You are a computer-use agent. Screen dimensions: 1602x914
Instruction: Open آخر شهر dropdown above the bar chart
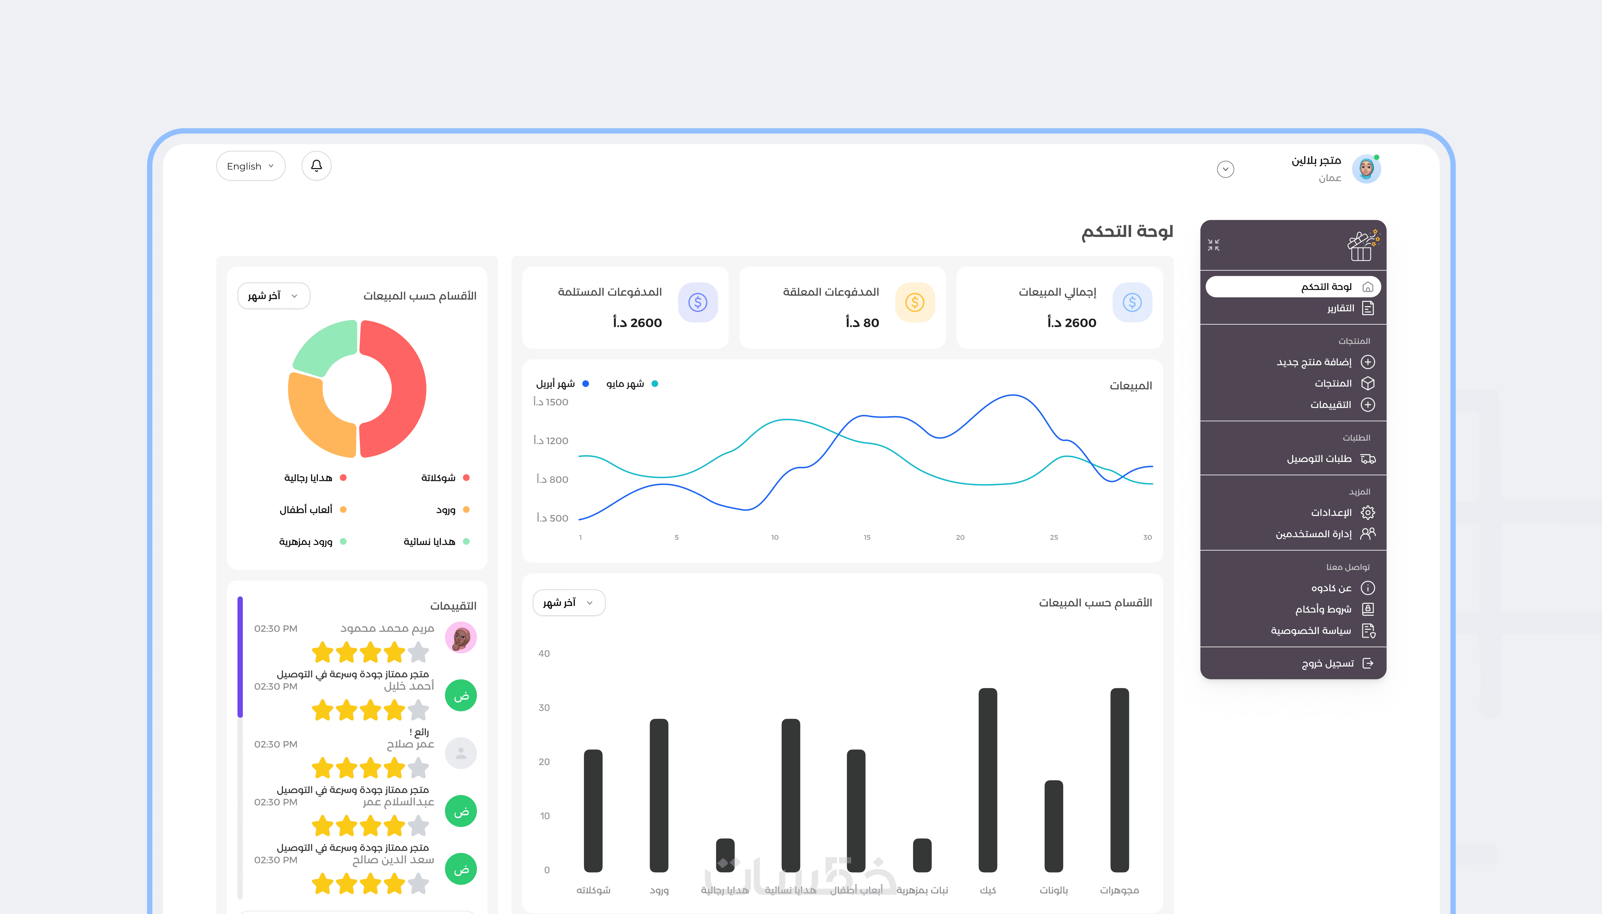(569, 603)
